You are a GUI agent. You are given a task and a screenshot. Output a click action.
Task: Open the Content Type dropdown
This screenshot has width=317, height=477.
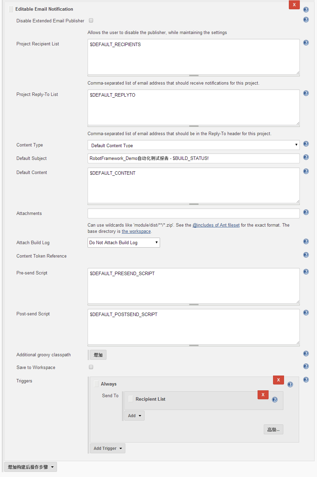point(193,145)
